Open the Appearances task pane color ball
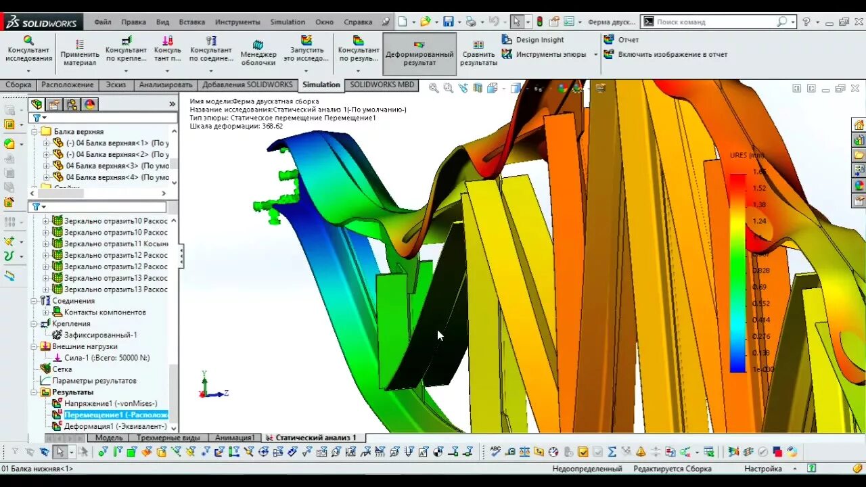Image resolution: width=866 pixels, height=487 pixels. (859, 185)
